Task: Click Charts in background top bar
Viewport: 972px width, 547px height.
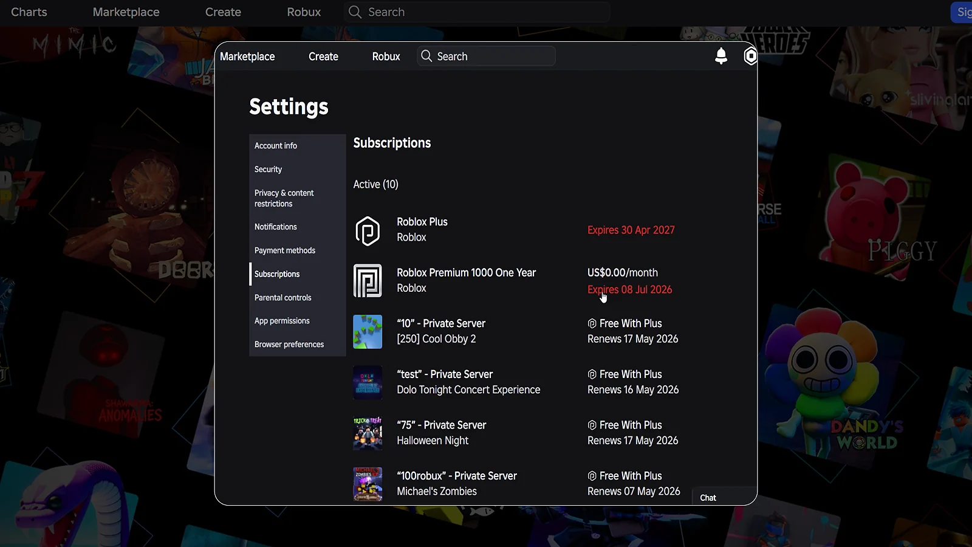Action: click(x=29, y=12)
